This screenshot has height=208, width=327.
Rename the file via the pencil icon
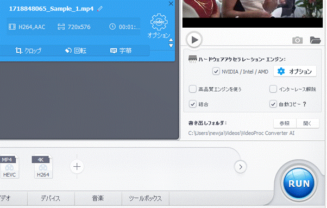point(100,9)
